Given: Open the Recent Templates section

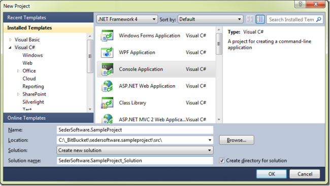Looking at the screenshot, I should pyautogui.click(x=48, y=17).
